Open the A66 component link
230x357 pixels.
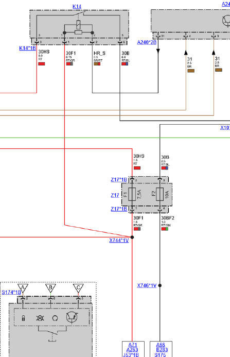pyautogui.click(x=161, y=345)
